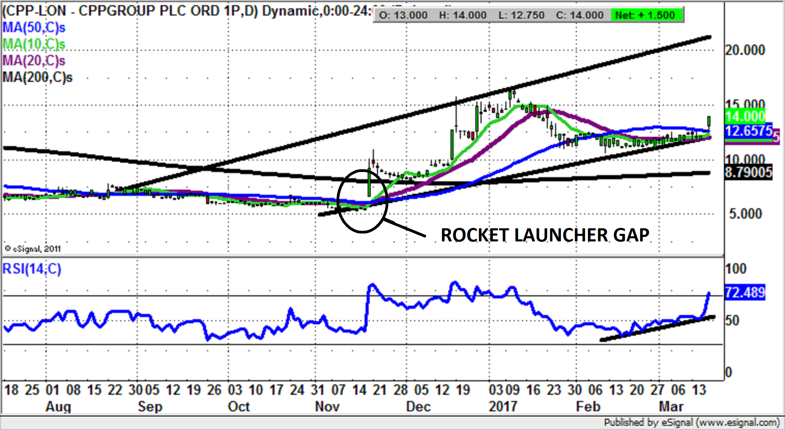Viewport: 785px width, 430px height.
Task: Click the black 8.79005 MA200 price tag
Action: (748, 172)
